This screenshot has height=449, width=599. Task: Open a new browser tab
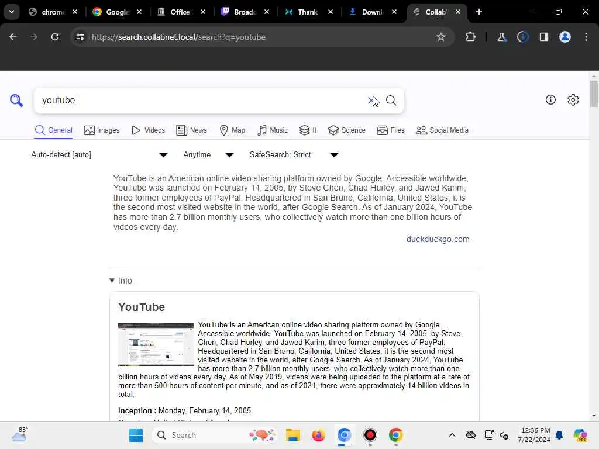tap(478, 12)
